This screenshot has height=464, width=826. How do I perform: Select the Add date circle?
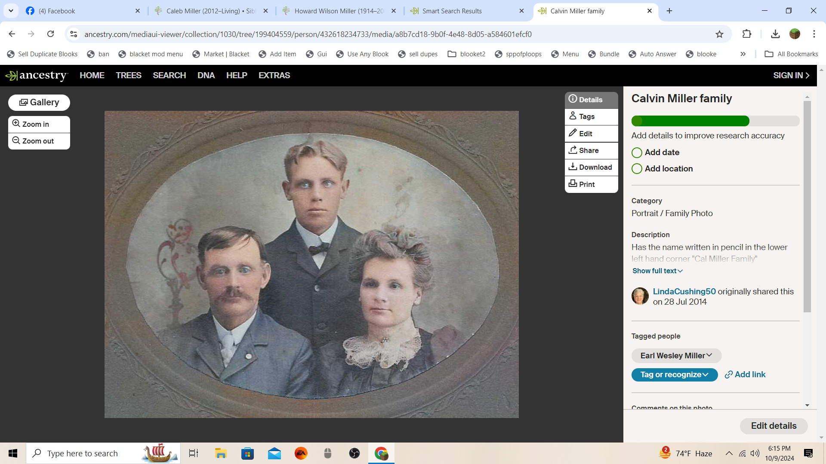637,153
